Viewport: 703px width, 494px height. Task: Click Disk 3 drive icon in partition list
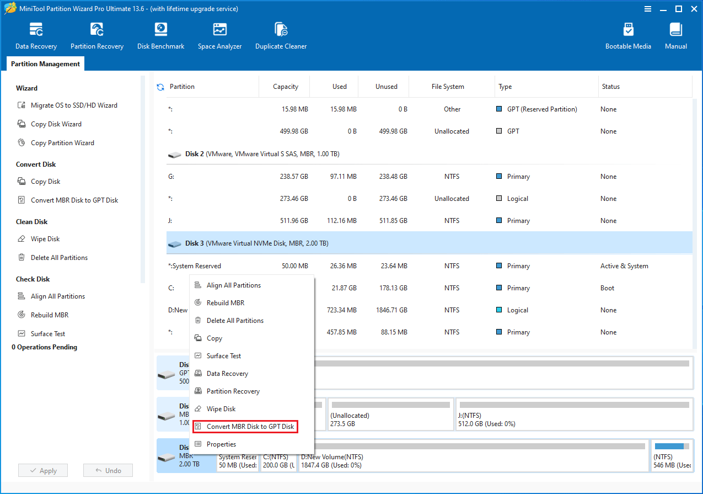pos(175,243)
